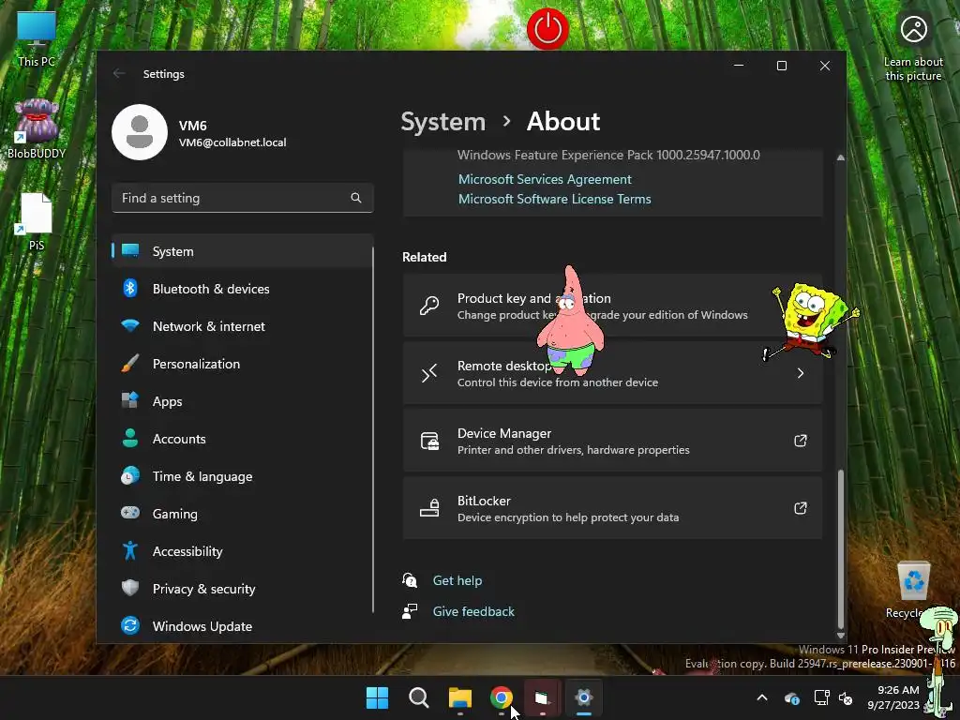The height and width of the screenshot is (720, 960).
Task: Click the key icon for Product key
Action: pyautogui.click(x=429, y=305)
